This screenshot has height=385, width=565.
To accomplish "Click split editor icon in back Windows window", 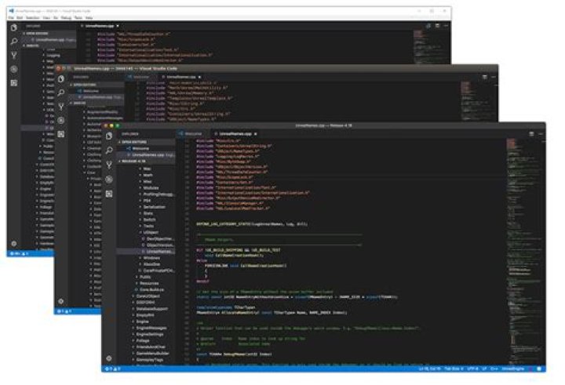I will (437, 26).
